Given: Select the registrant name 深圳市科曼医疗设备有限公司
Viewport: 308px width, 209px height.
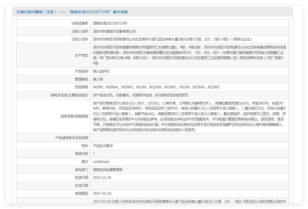Looking at the screenshot, I should [x=114, y=31].
